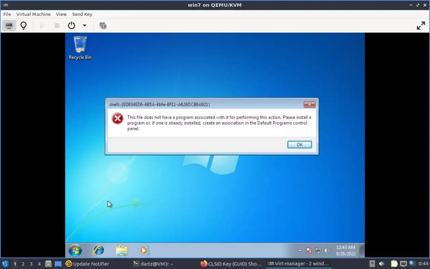This screenshot has width=430, height=269.
Task: Open the Windows 7 Start menu
Action: click(x=75, y=251)
